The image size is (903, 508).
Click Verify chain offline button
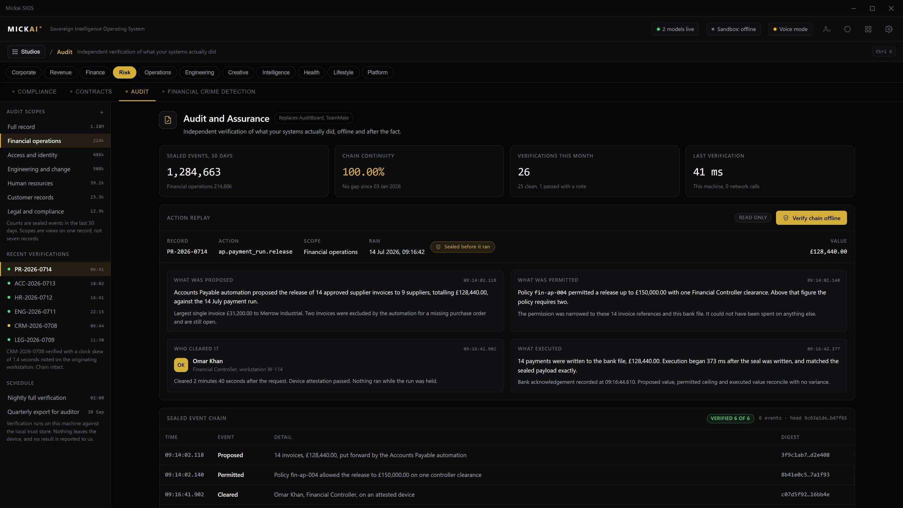pyautogui.click(x=811, y=218)
